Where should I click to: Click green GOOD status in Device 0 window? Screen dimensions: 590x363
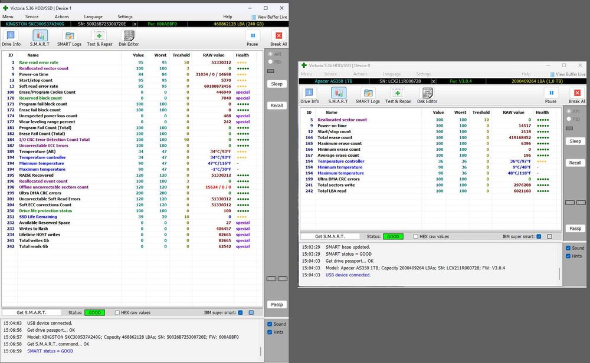tap(393, 236)
